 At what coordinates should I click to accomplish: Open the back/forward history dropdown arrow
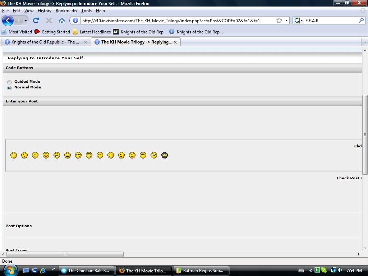[26, 20]
